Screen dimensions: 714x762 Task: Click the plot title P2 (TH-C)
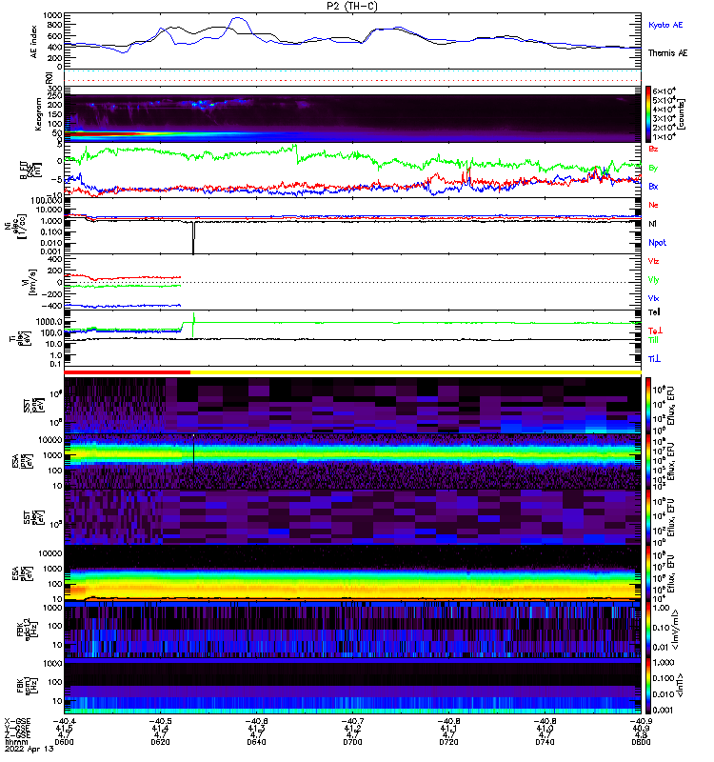[x=352, y=6]
